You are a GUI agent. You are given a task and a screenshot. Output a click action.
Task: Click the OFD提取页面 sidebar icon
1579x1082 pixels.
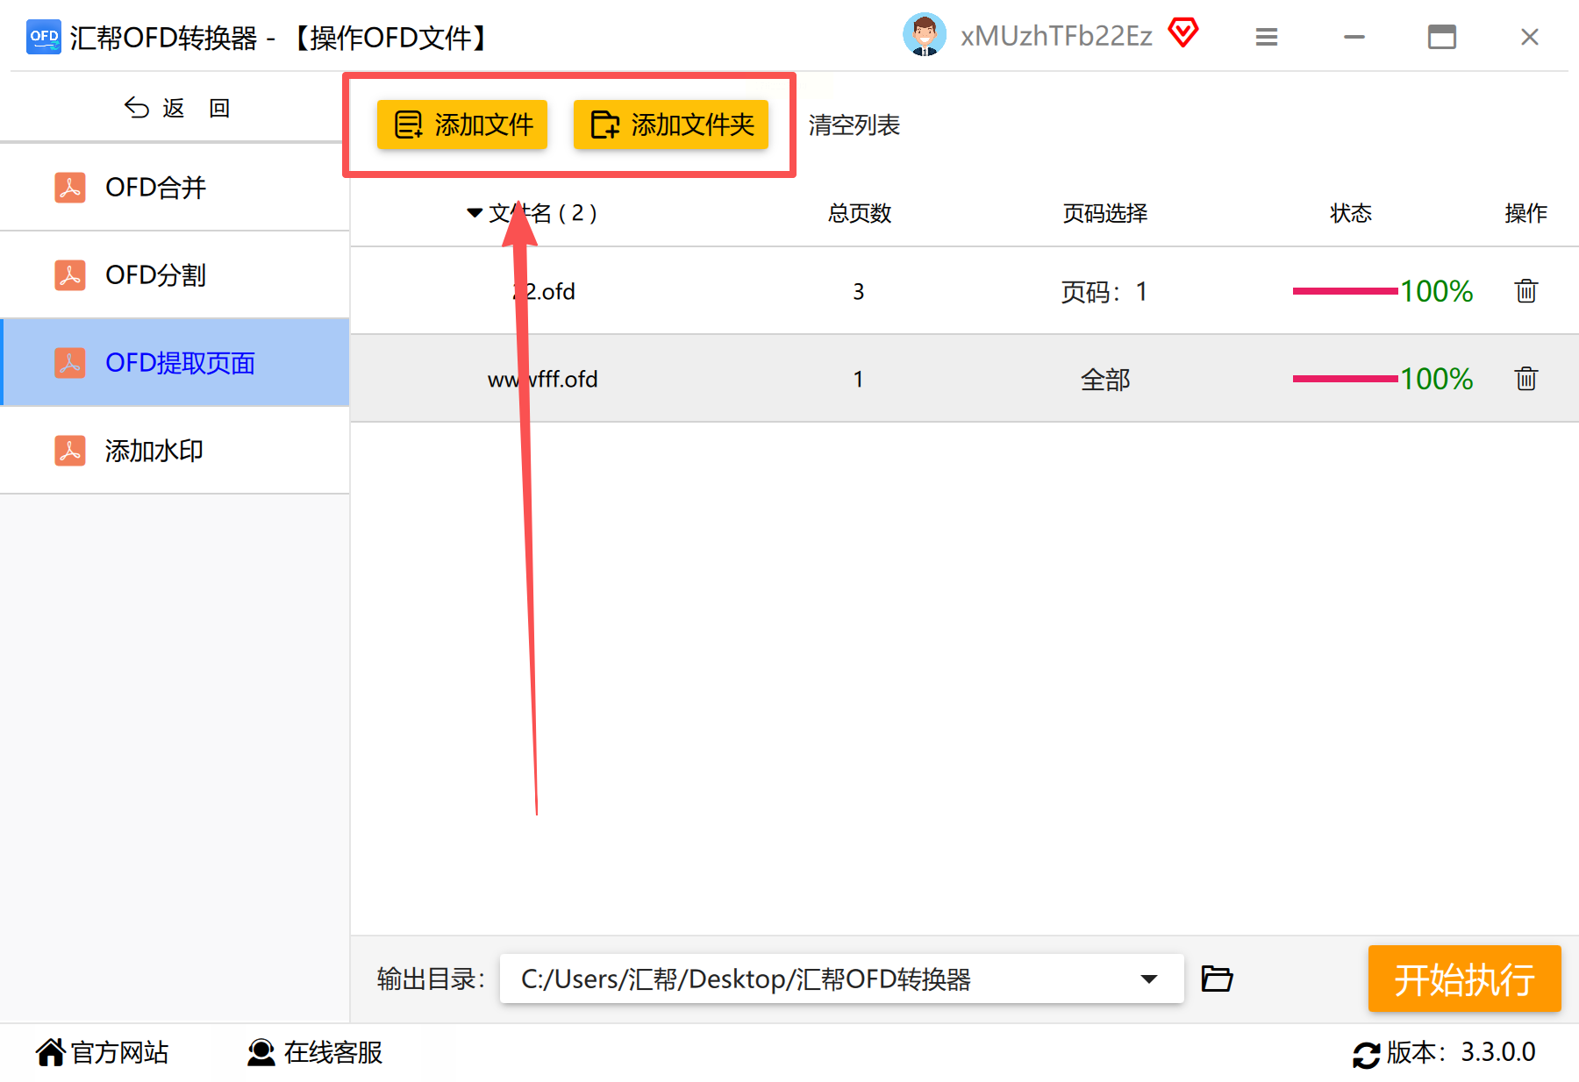[x=70, y=362]
